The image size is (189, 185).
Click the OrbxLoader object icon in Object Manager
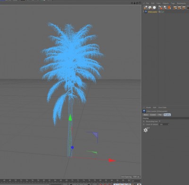click(146, 12)
